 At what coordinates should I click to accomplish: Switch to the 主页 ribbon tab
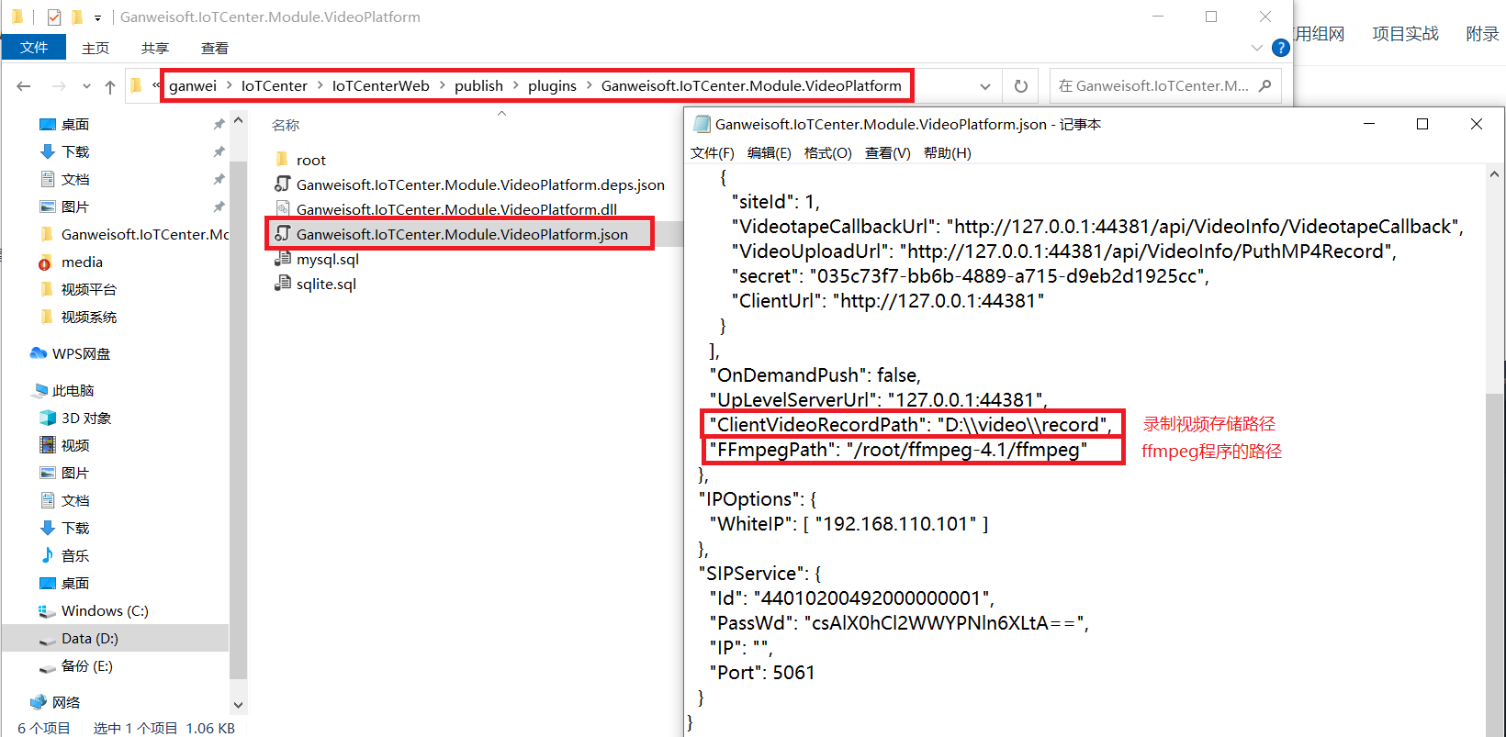click(x=96, y=48)
